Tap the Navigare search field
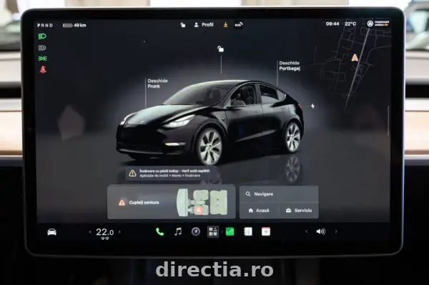 [x=279, y=194]
